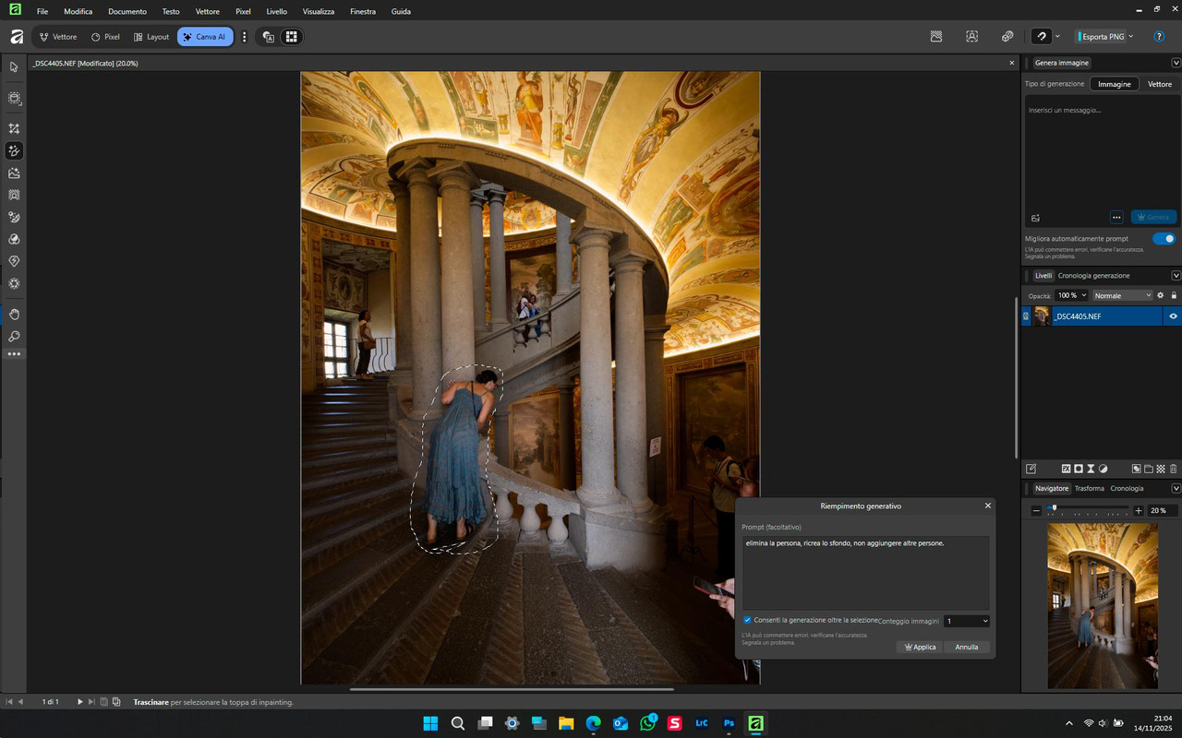This screenshot has width=1182, height=738.
Task: Select the Move (arrow) tool
Action: [x=14, y=67]
